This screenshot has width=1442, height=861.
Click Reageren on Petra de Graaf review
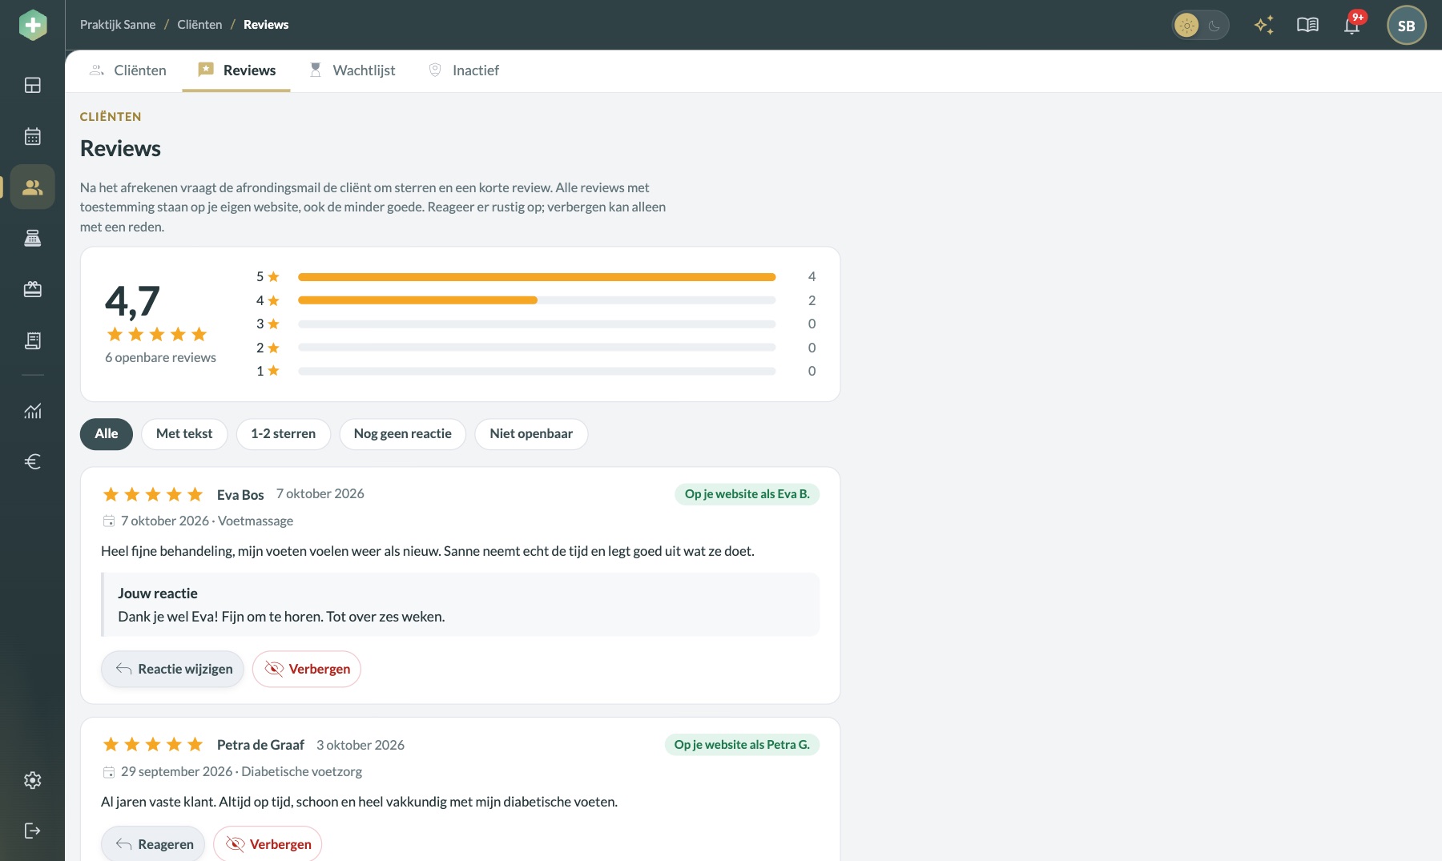[153, 844]
